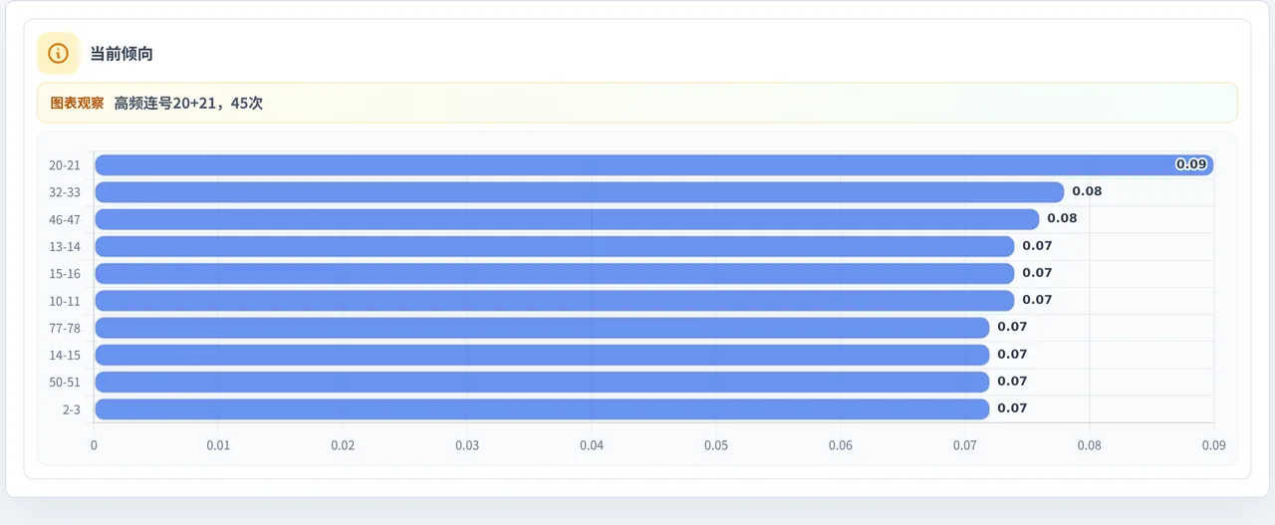This screenshot has height=525, width=1275.
Task: Click the 当前倾向 heading text
Action: pos(122,54)
